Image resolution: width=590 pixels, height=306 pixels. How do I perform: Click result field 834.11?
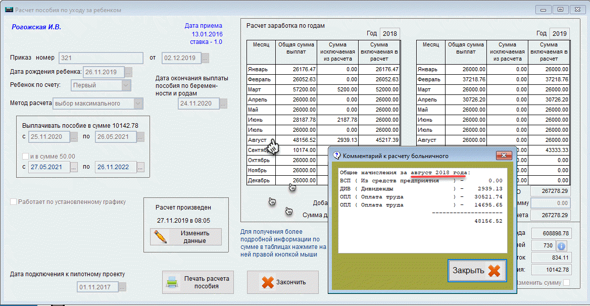point(551,258)
